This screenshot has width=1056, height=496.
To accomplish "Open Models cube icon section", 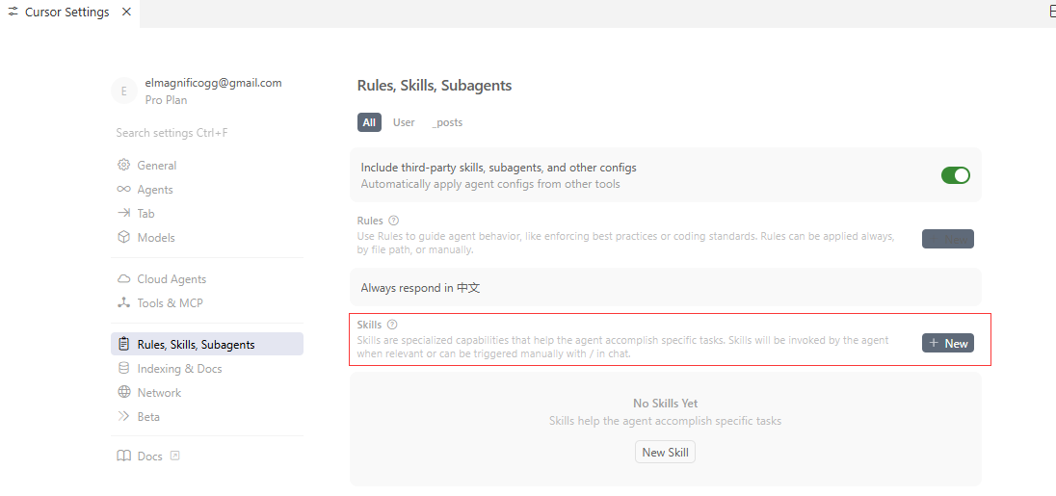I will click(123, 238).
